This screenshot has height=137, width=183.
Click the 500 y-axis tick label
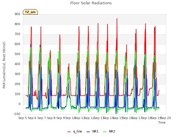[x=17, y=54]
